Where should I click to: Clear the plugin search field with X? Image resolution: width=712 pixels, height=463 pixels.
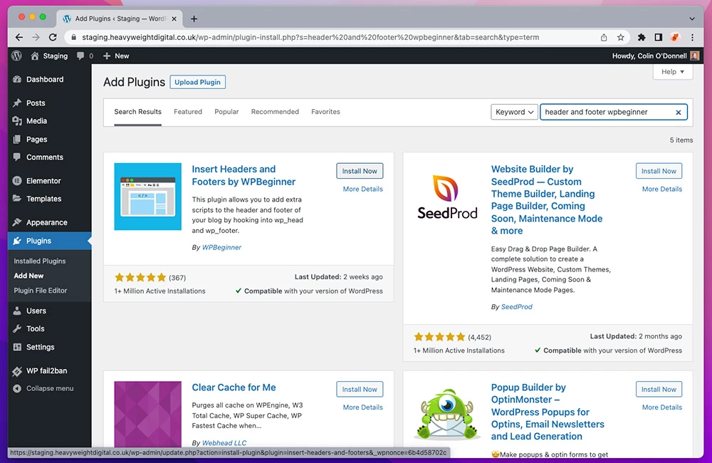coord(679,113)
